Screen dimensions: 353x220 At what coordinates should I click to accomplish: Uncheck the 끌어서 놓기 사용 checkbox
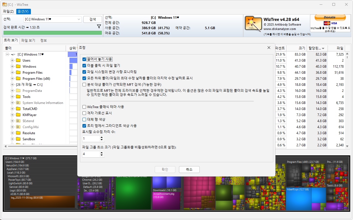(x=84, y=59)
